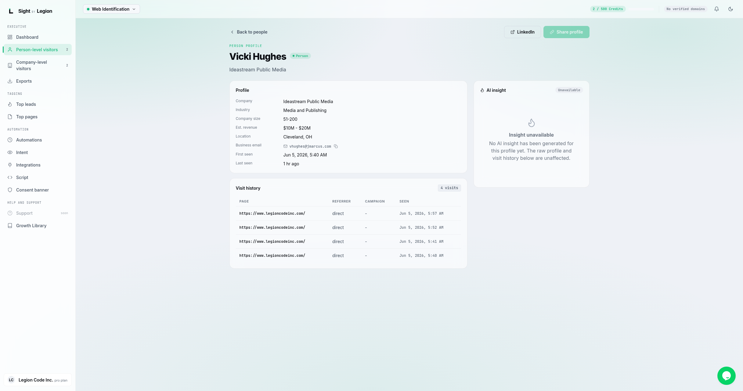Screen dimensions: 743x391
Task: Open the Intent page
Action: 38,152
